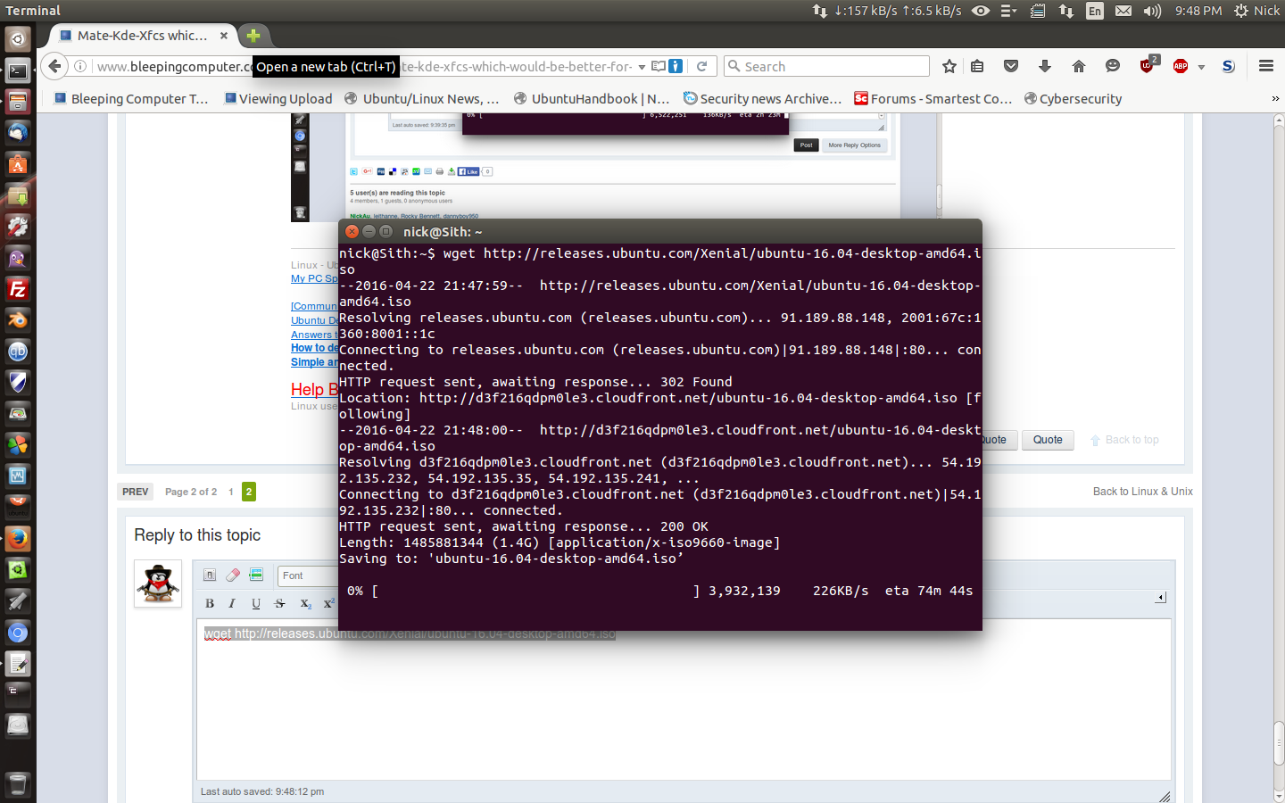
Task: Click special BBCode icon in editor
Action: click(x=256, y=575)
